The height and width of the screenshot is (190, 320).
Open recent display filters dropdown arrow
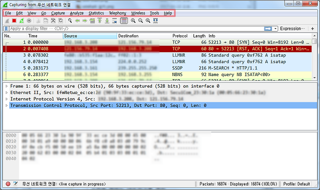(x=276, y=28)
